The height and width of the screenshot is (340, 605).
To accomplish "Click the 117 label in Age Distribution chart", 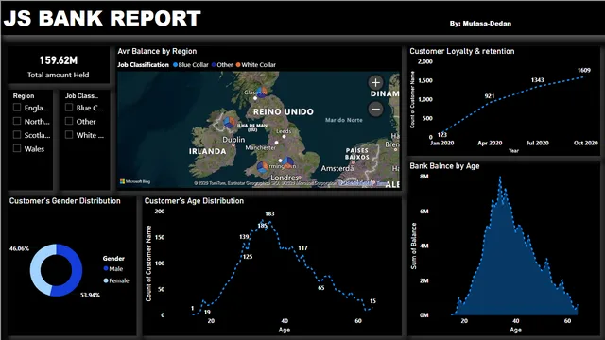I will coord(302,248).
